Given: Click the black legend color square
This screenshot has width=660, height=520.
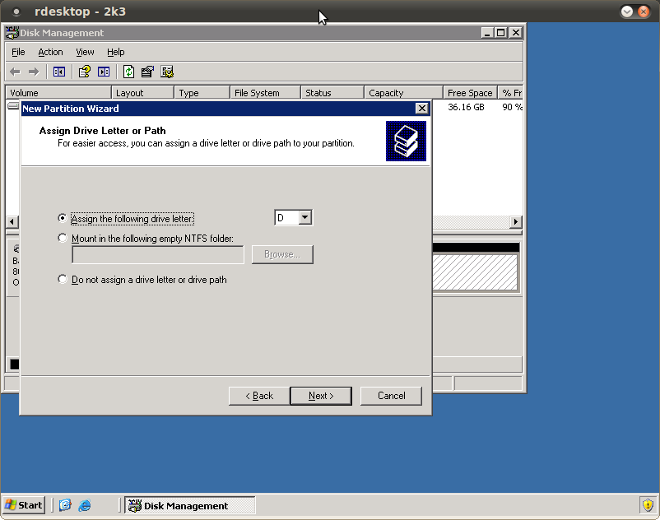Looking at the screenshot, I should pyautogui.click(x=15, y=364).
